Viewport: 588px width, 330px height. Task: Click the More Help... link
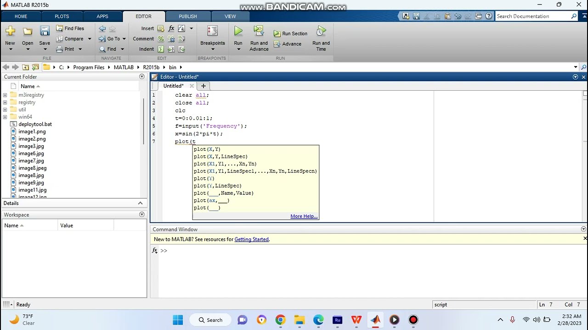pos(304,216)
